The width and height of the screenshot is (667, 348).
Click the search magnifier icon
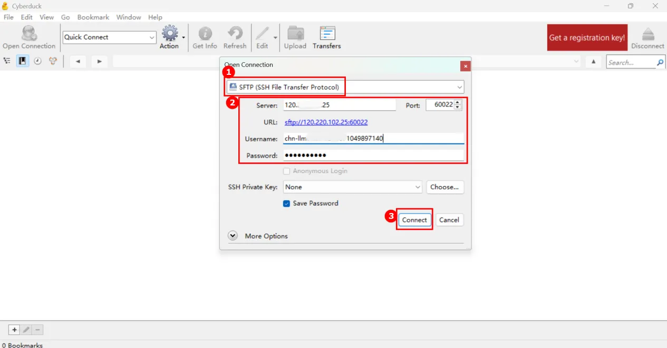click(660, 62)
